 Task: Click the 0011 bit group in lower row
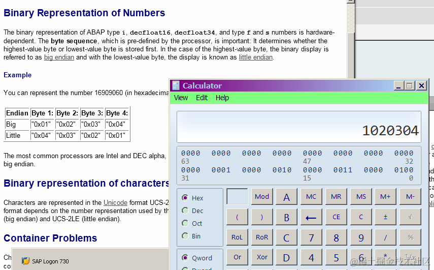coord(343,170)
